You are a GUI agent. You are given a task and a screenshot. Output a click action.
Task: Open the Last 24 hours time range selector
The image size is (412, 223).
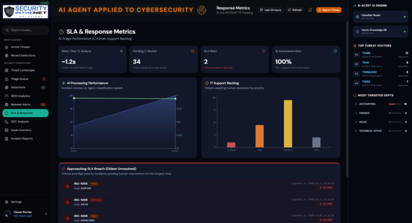(270, 10)
